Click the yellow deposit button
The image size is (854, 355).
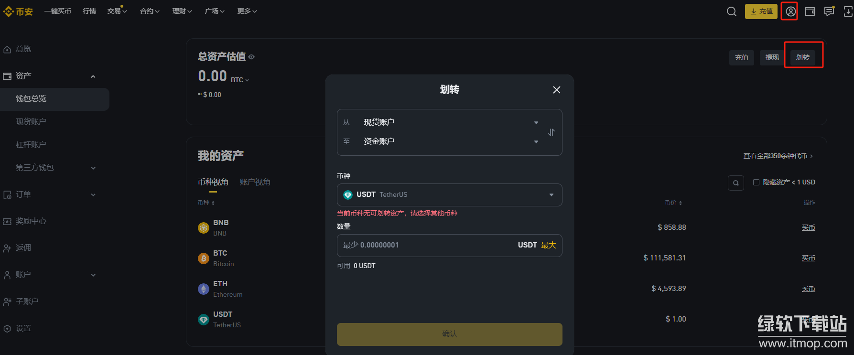click(761, 11)
